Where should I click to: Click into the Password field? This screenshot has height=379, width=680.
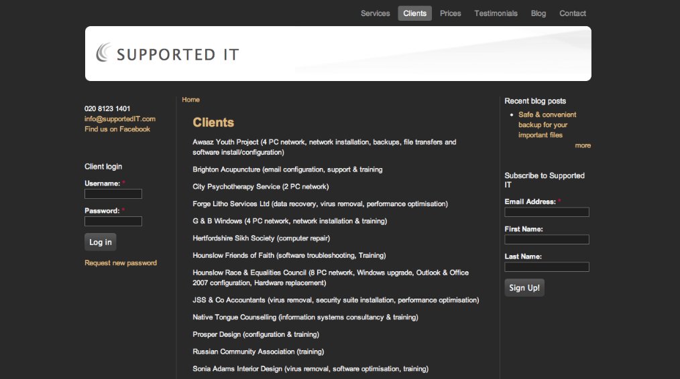[113, 222]
